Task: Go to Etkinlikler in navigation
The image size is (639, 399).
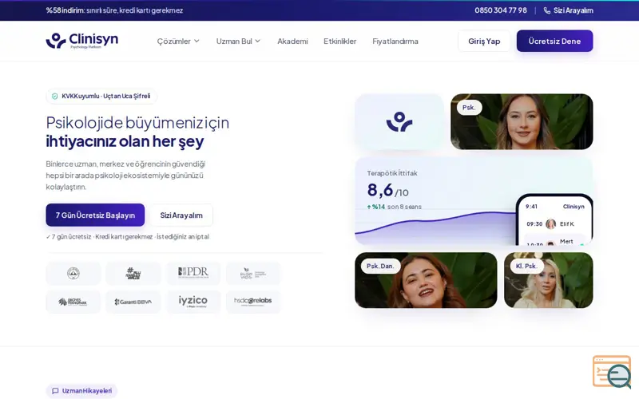Action: 340,41
